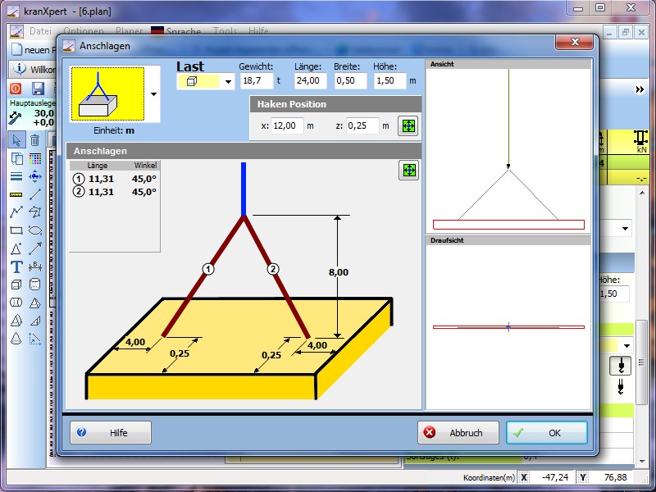Click the Gewicht input field
Screen dimensions: 656x492
click(x=256, y=81)
